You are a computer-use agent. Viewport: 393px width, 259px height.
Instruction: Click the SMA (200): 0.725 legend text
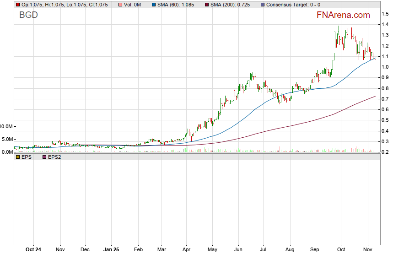pos(233,5)
